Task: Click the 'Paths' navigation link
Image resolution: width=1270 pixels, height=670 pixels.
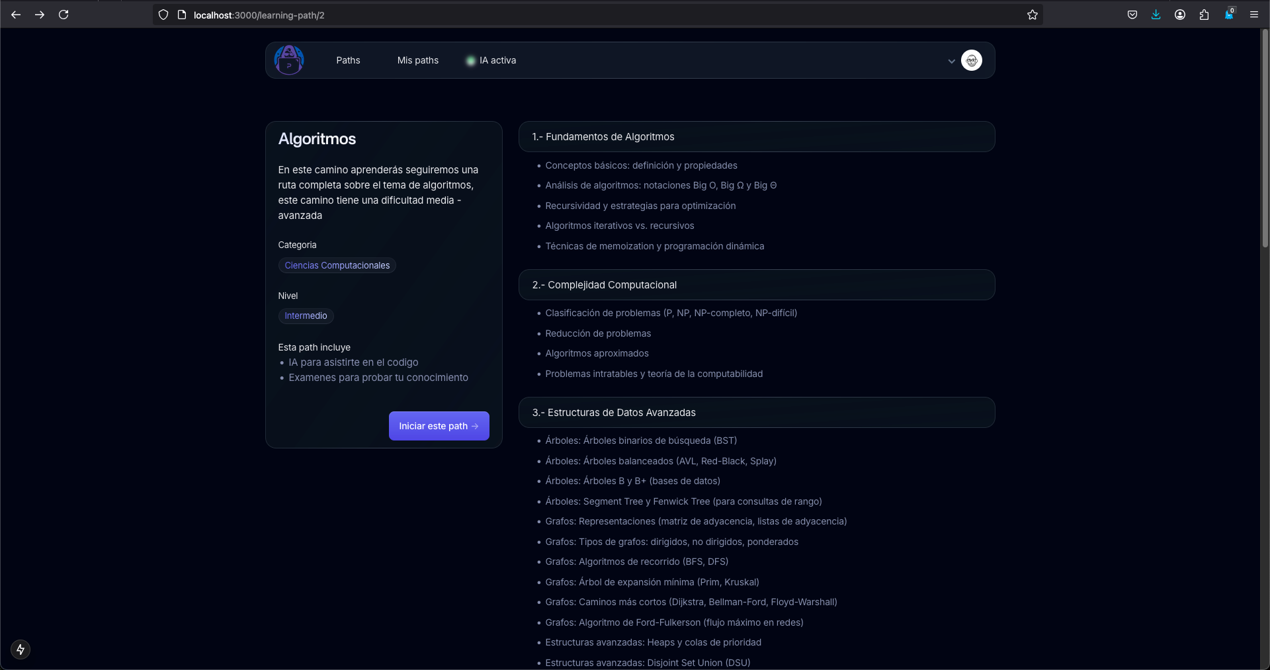Action: click(x=348, y=60)
